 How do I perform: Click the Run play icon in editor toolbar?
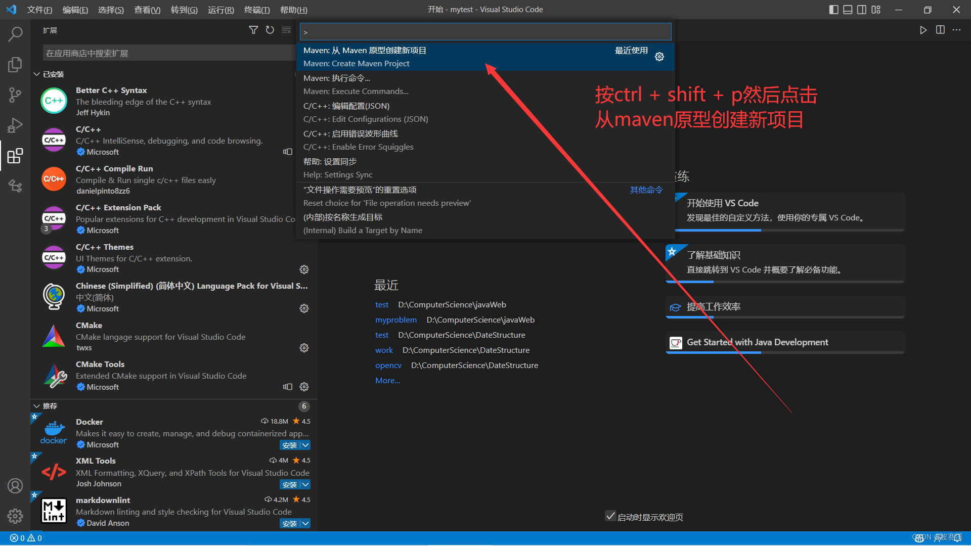tap(923, 30)
